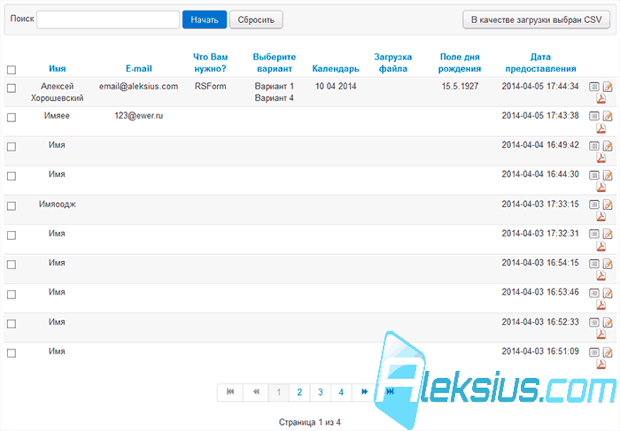This screenshot has height=431, width=620.
Task: Tick the select-all checkbox in the table header
Action: [x=12, y=70]
